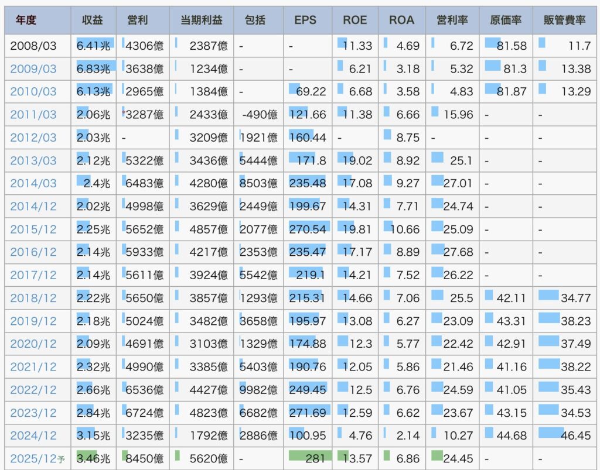600x470 pixels.
Task: Open the 2014/12 fiscal year link
Action: tap(33, 206)
